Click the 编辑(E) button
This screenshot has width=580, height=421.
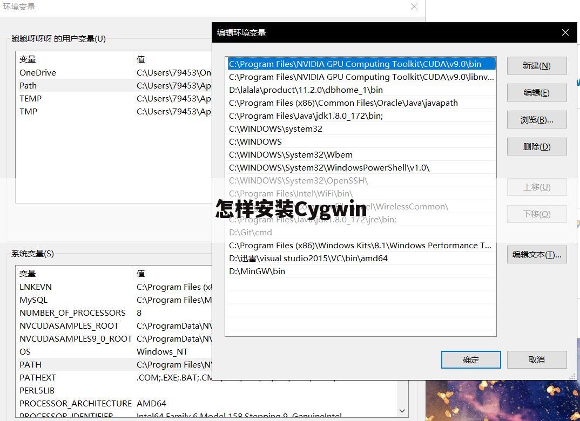point(537,92)
